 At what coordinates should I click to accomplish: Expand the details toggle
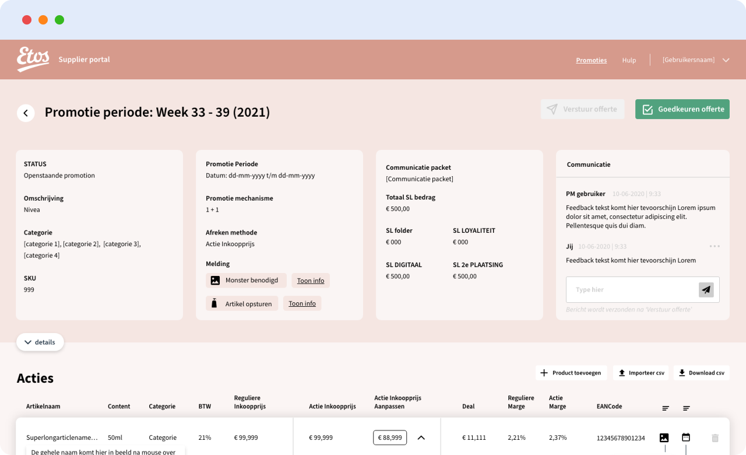[x=40, y=342]
